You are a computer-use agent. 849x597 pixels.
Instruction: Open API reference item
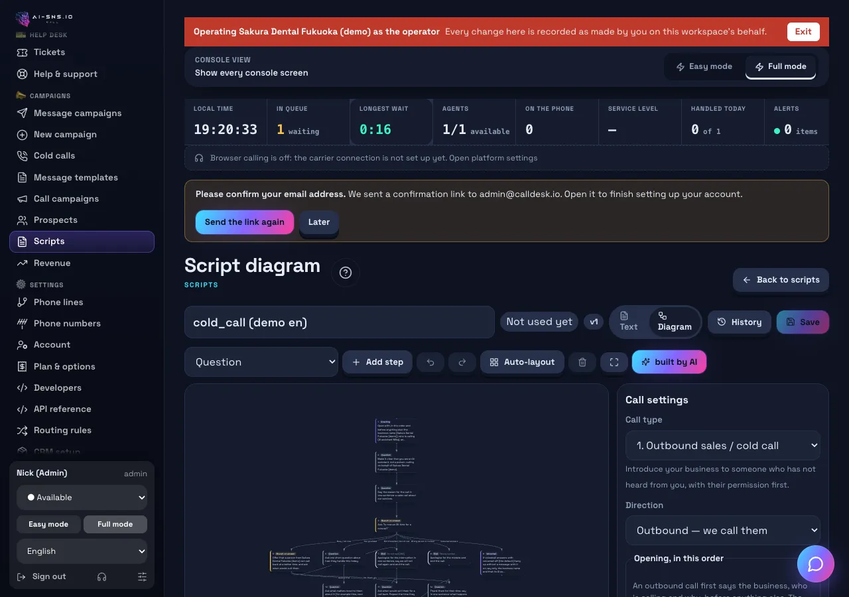(x=82, y=409)
